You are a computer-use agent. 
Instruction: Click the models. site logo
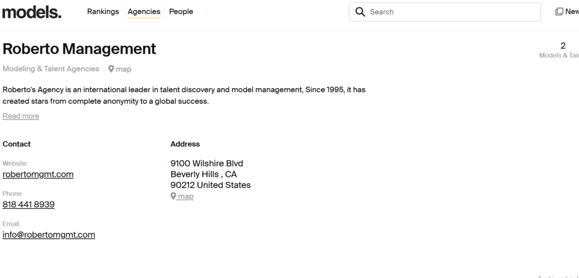[x=32, y=12]
